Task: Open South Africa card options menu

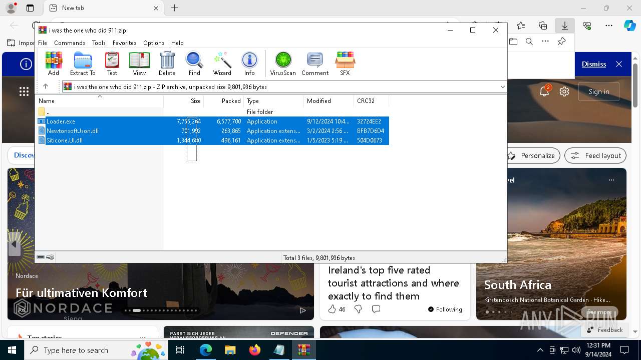Action: tap(611, 180)
